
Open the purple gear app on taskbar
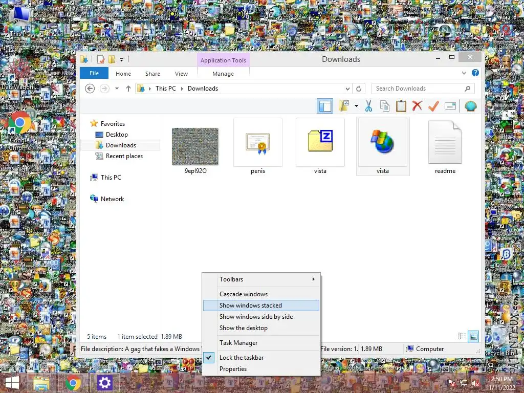(x=104, y=383)
